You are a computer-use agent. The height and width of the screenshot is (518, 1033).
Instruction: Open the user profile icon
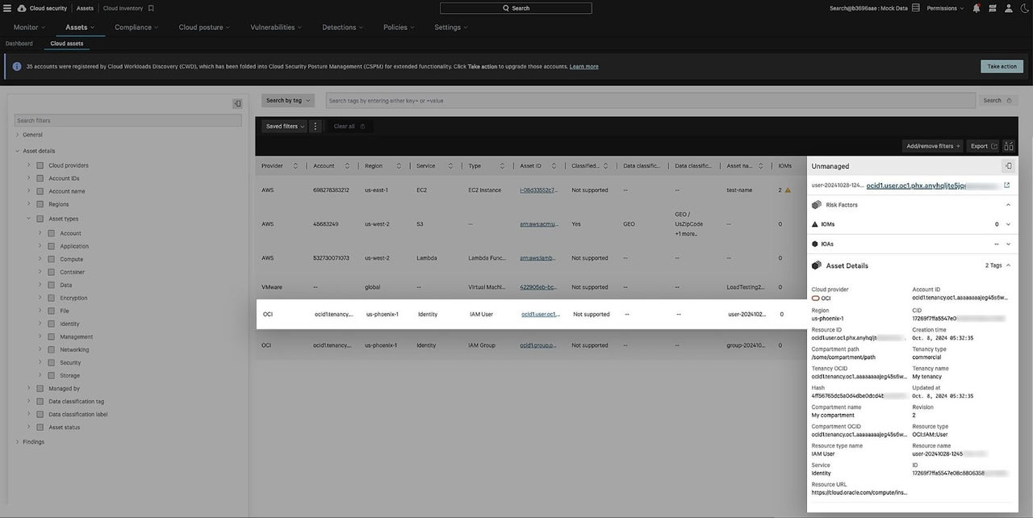click(x=1009, y=8)
